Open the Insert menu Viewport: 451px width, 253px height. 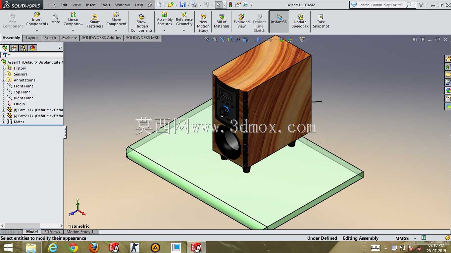(x=91, y=5)
